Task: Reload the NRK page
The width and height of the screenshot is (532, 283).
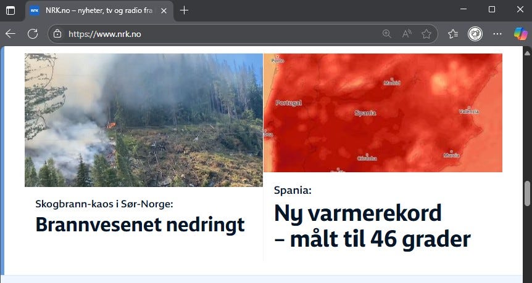Action: pyautogui.click(x=33, y=34)
